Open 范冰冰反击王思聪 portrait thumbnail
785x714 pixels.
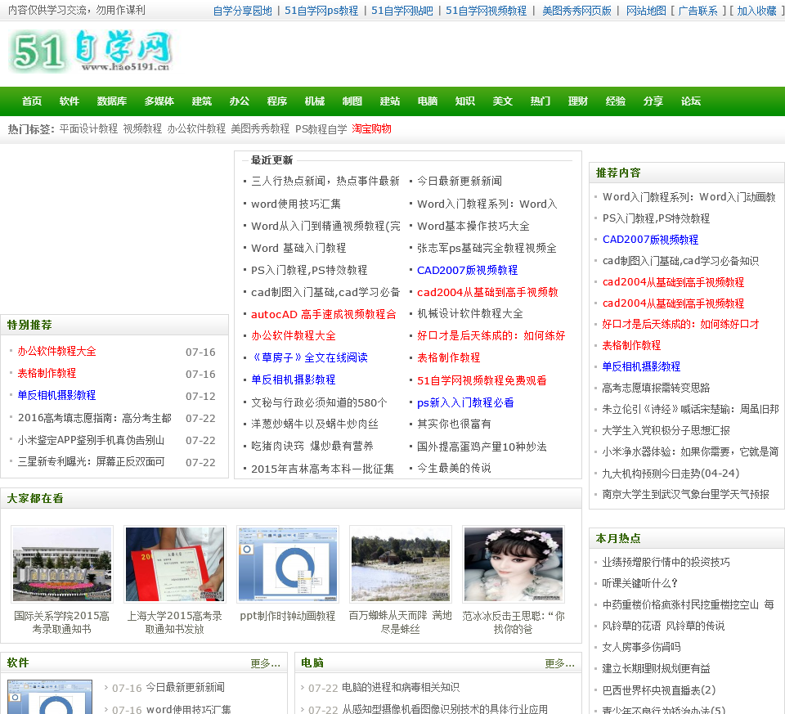coord(514,564)
